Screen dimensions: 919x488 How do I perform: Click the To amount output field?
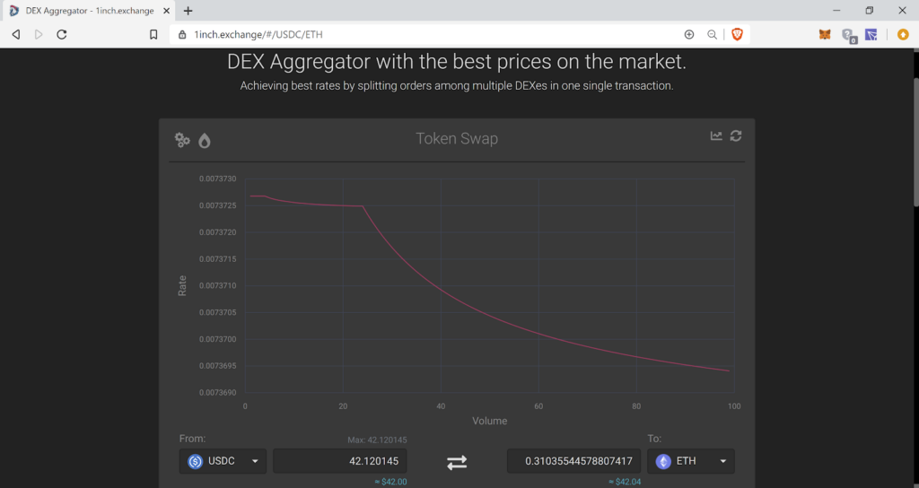[573, 461]
